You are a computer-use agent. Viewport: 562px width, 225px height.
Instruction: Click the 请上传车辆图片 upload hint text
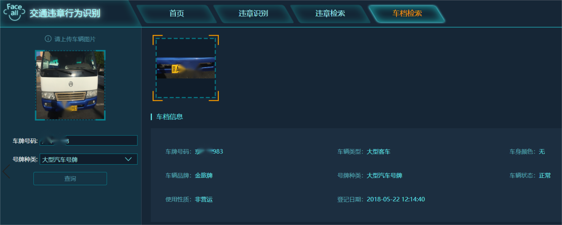coord(75,39)
